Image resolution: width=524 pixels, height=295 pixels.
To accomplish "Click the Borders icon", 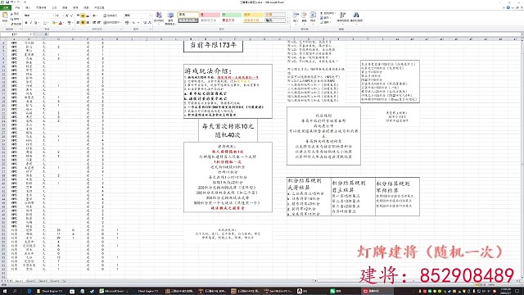I will pos(45,23).
